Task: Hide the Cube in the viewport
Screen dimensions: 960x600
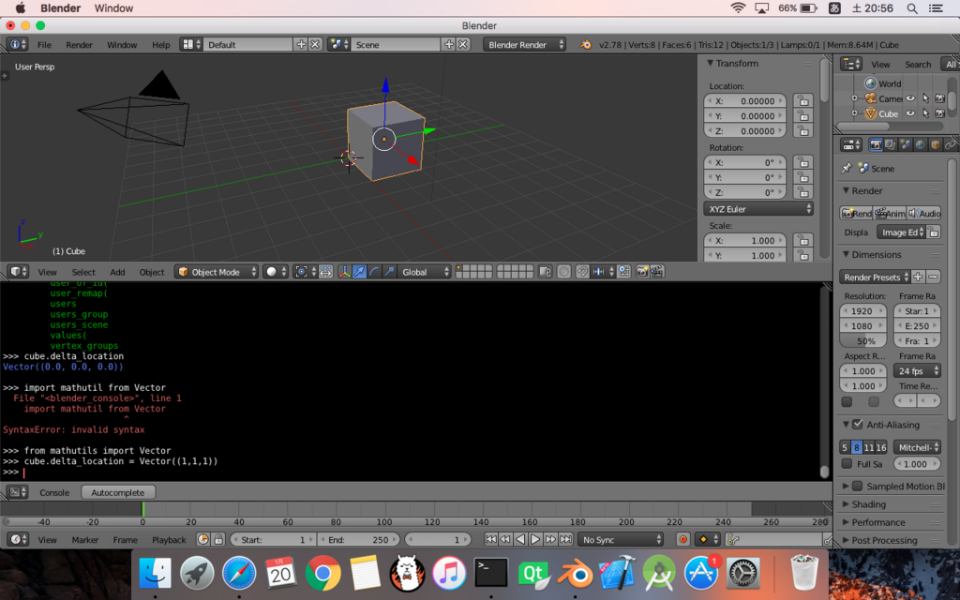Action: click(x=910, y=113)
